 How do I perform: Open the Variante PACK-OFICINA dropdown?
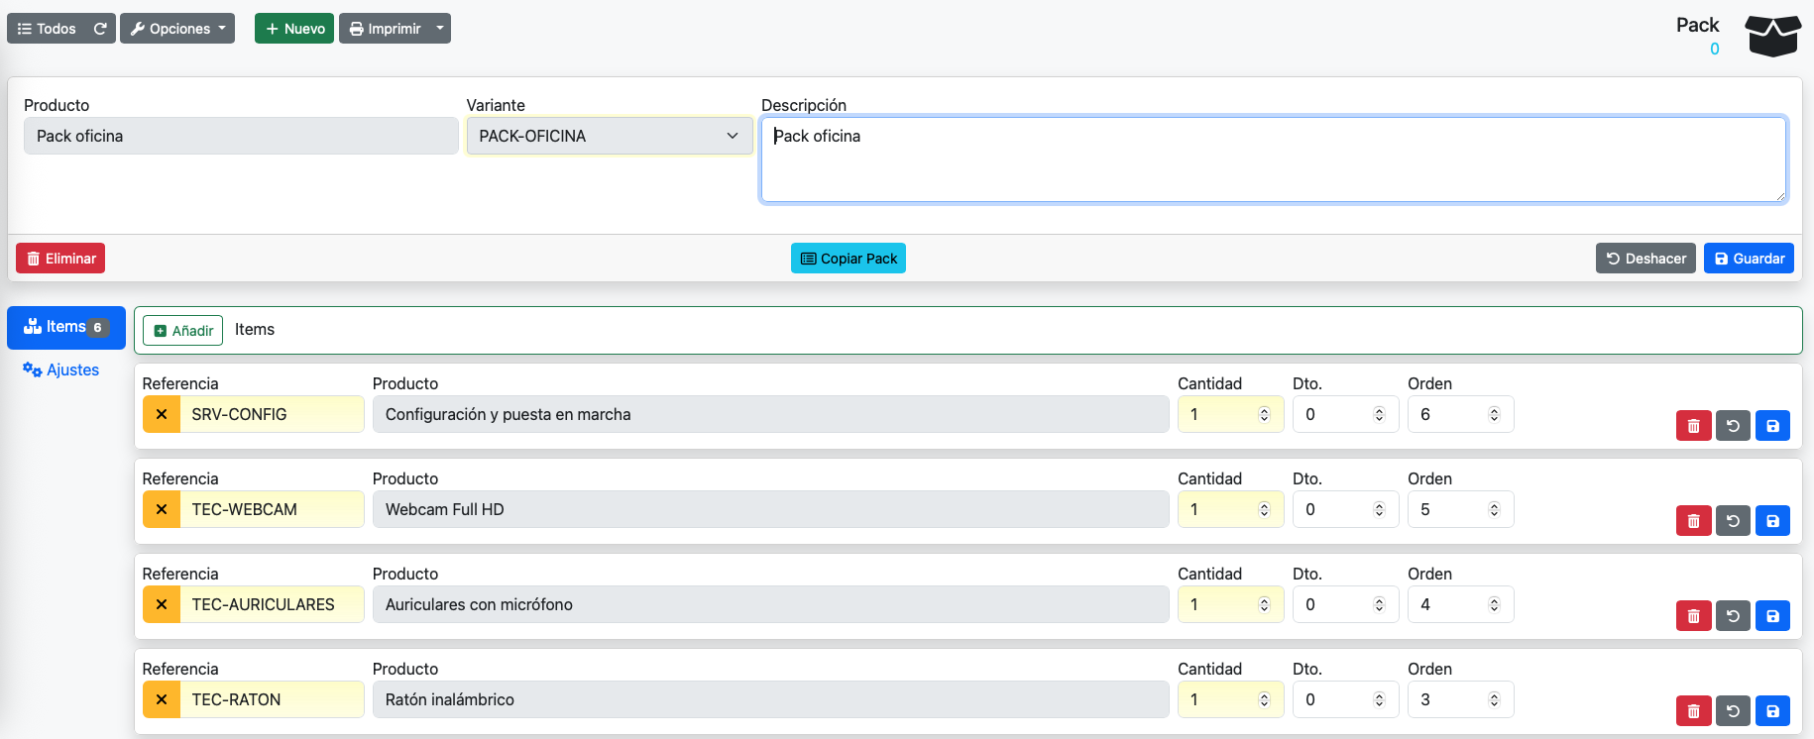(610, 136)
